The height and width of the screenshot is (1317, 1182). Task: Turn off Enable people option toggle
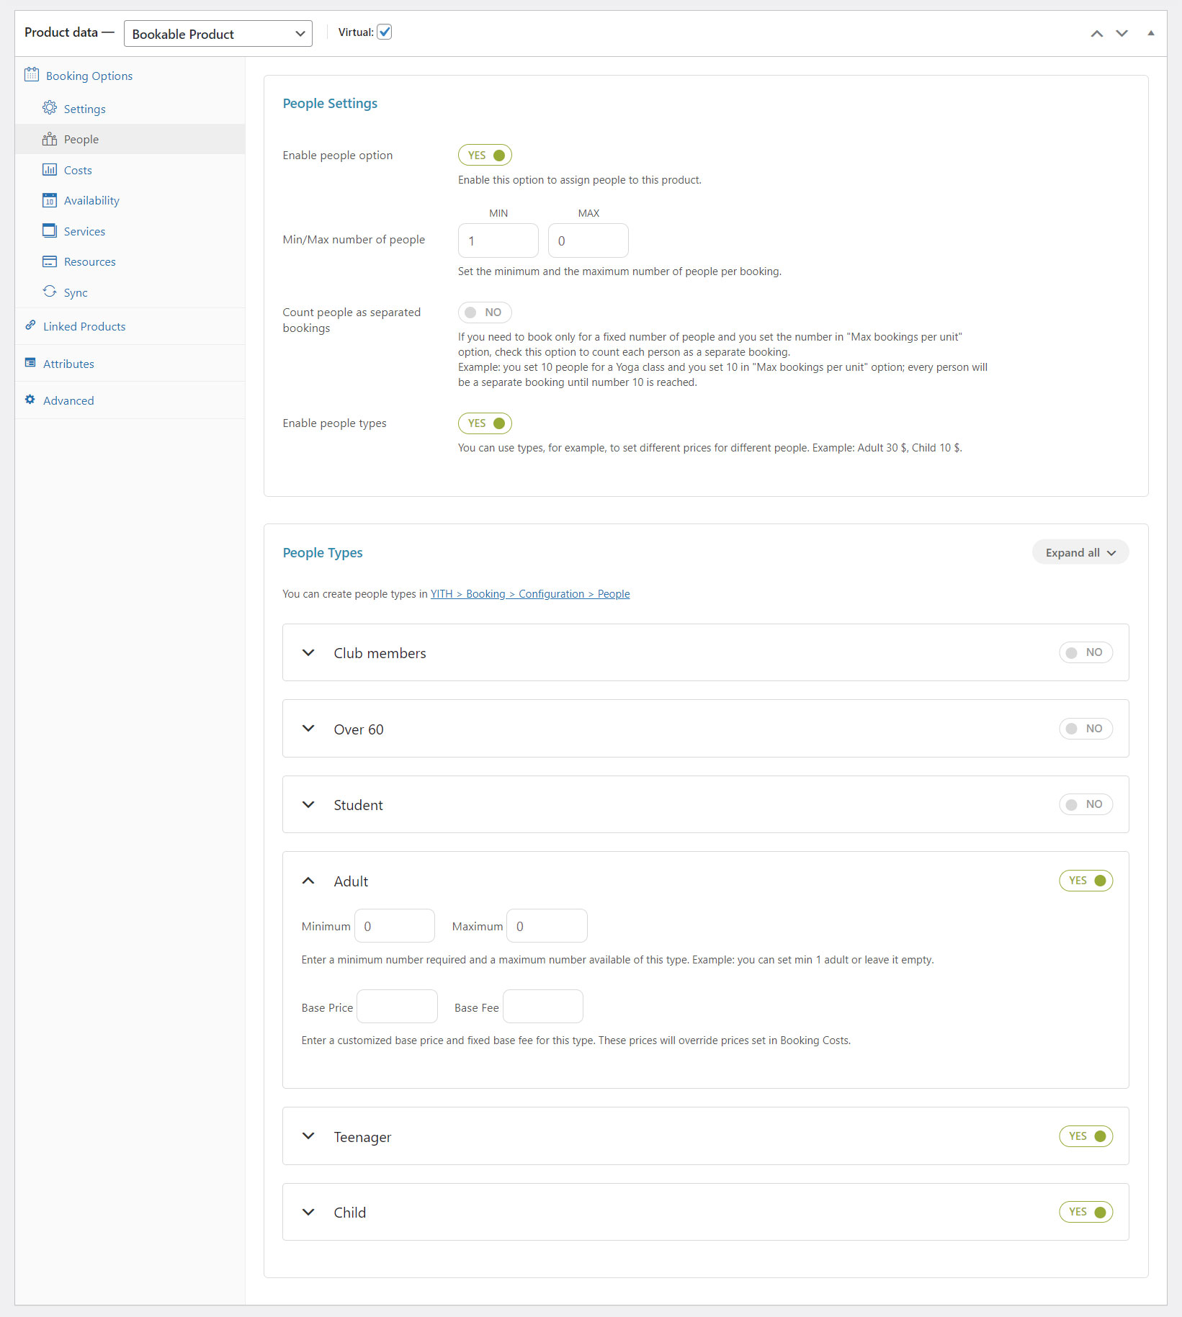pos(485,156)
